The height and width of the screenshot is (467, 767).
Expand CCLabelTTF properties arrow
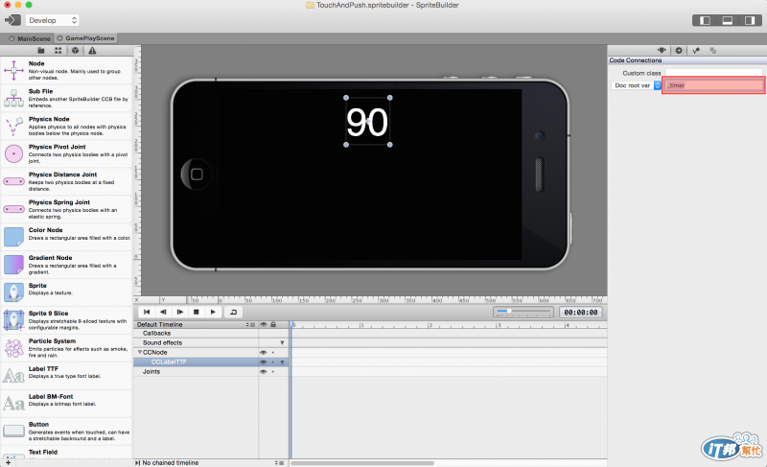click(x=282, y=362)
